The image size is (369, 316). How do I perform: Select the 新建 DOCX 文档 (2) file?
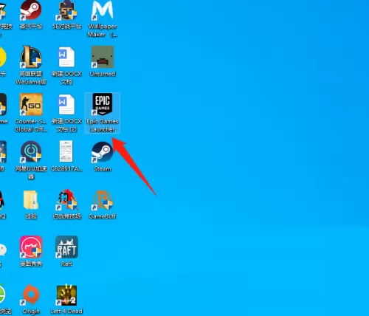(66, 104)
